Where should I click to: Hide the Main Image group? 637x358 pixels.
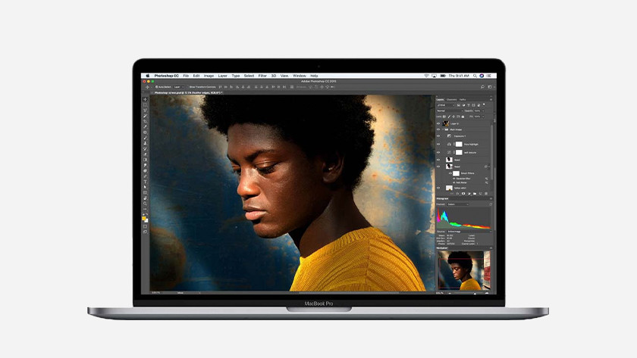coord(438,129)
